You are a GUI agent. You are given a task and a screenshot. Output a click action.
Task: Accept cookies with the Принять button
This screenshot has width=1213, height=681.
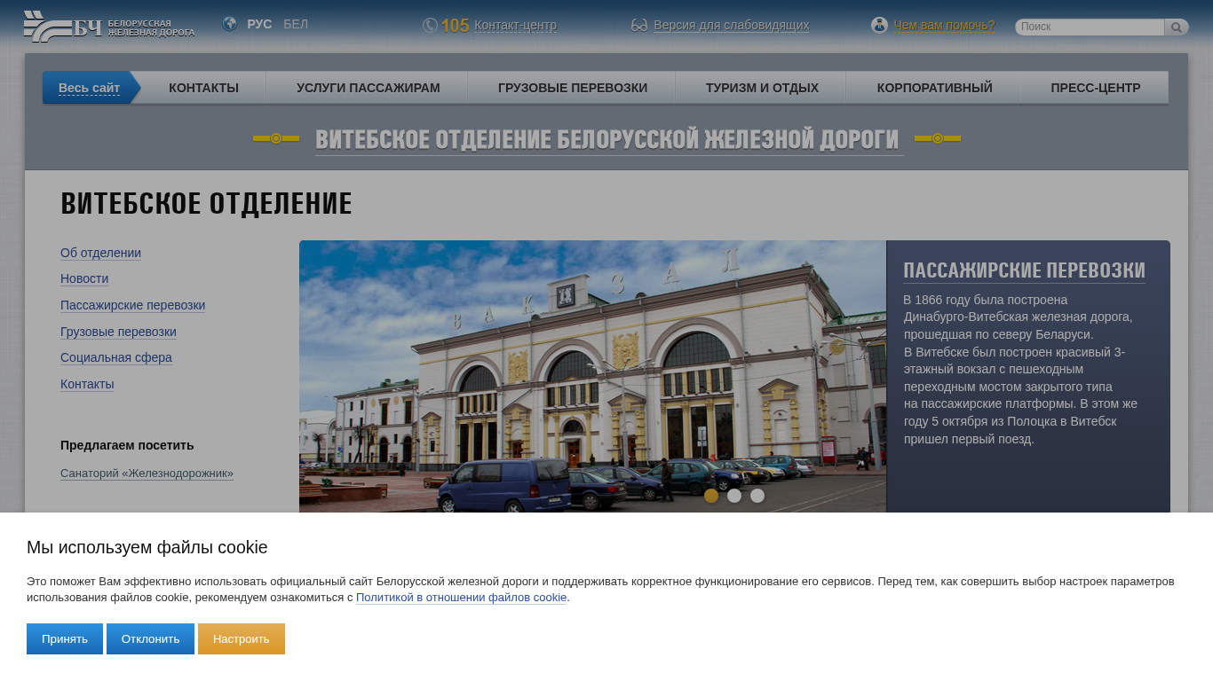coord(65,638)
